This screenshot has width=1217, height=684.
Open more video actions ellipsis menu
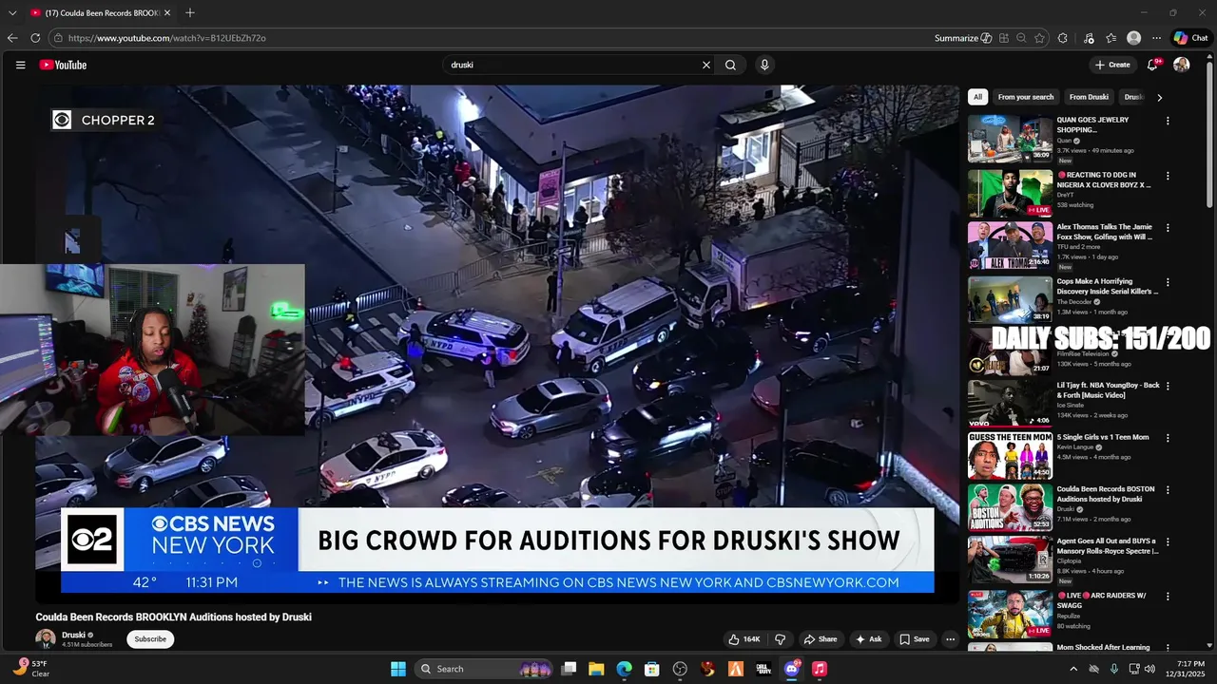(x=950, y=639)
